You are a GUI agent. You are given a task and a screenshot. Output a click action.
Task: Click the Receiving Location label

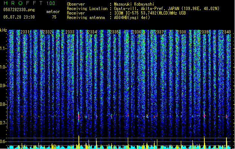(x=87, y=9)
